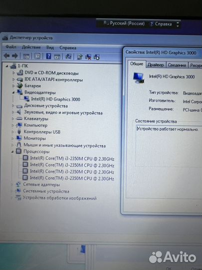Expand the Клавиатуры node
The width and height of the screenshot is (202, 270).
[x=13, y=118]
